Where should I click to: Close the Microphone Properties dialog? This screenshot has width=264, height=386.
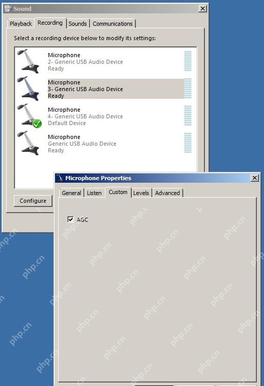(x=255, y=178)
